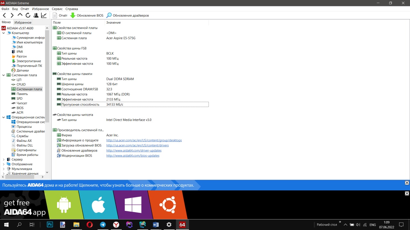The height and width of the screenshot is (230, 410).
Task: Click the Ubuntu logo in the banner
Action: point(168,205)
